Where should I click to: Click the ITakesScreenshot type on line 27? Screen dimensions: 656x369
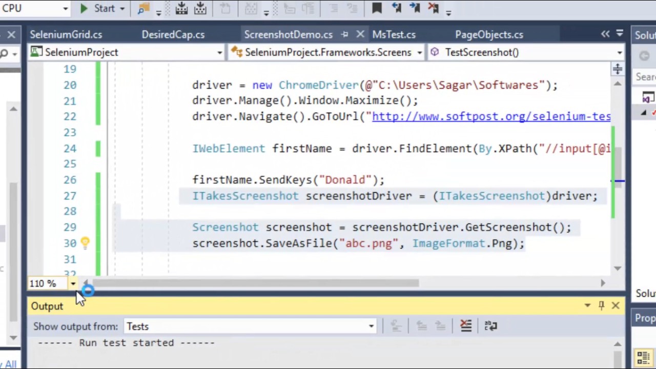(x=245, y=196)
